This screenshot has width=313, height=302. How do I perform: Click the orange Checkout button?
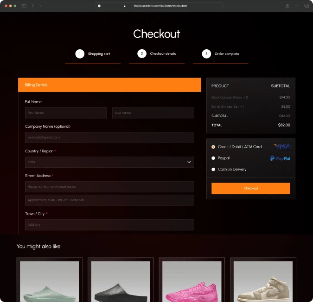point(250,188)
